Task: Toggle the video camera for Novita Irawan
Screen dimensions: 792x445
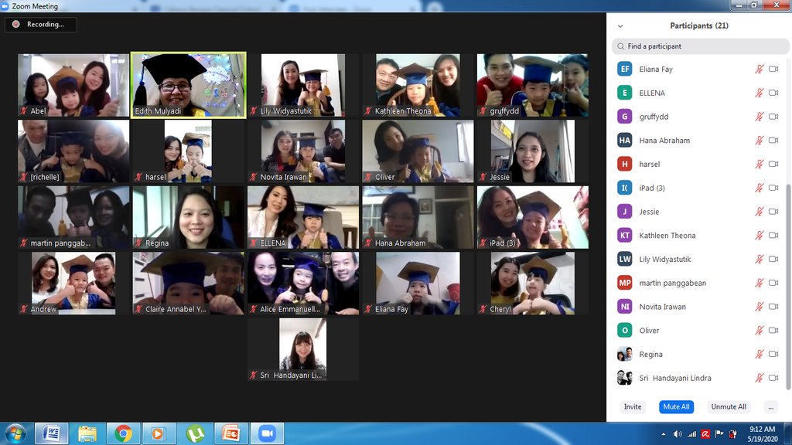Action: click(773, 307)
